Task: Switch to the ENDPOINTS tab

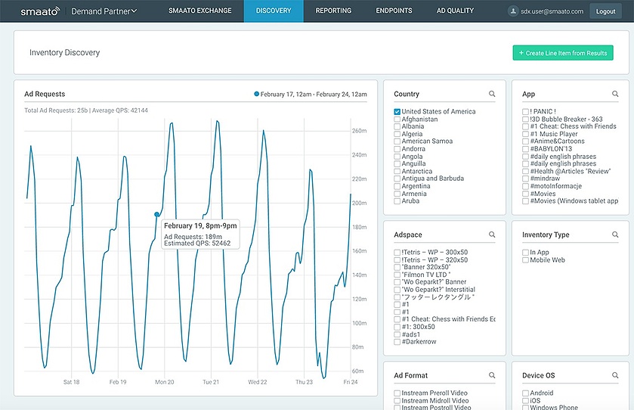Action: point(394,11)
